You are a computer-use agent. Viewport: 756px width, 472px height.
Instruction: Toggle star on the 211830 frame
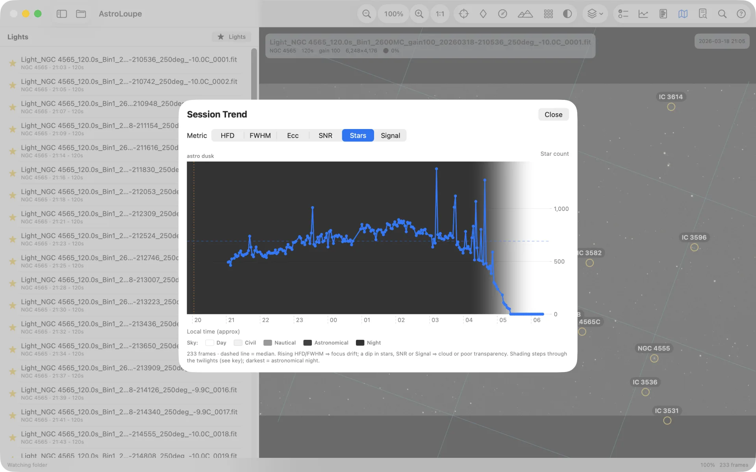[13, 173]
